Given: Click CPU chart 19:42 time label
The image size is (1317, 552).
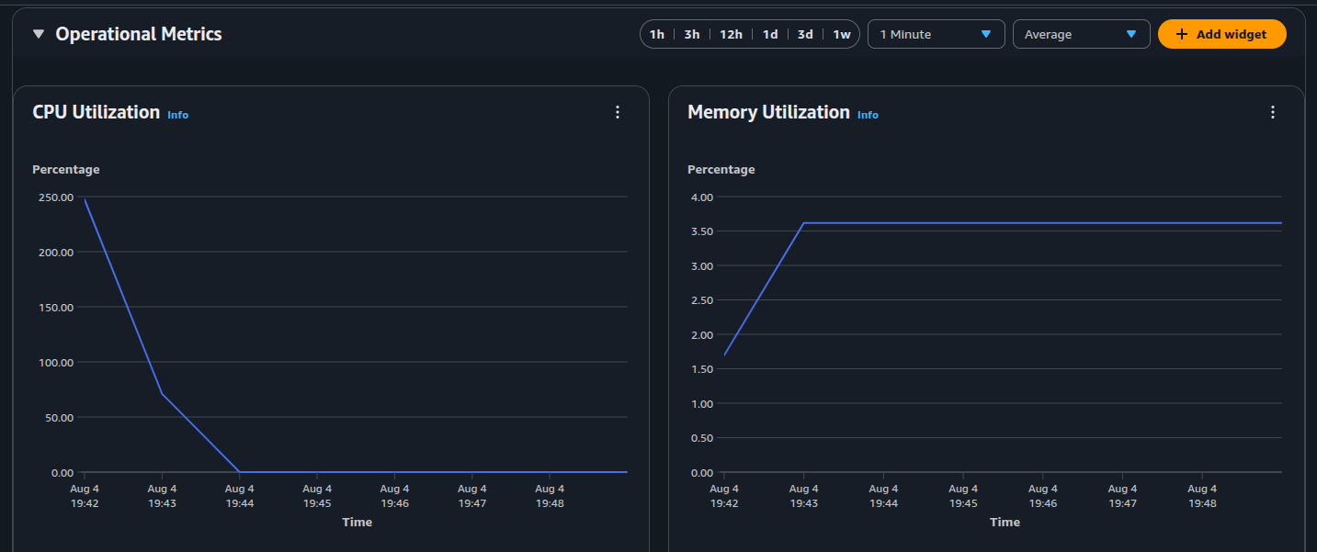Looking at the screenshot, I should [85, 496].
